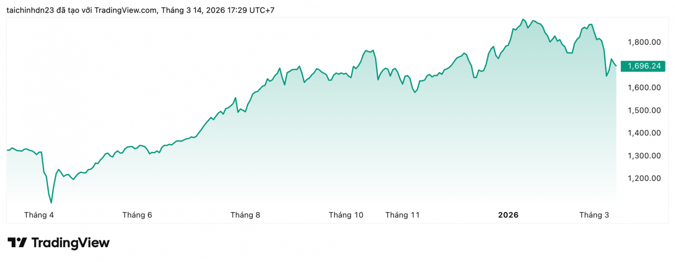The height and width of the screenshot is (262, 675).
Task: Click the 1,200.00 price axis label
Action: [644, 178]
